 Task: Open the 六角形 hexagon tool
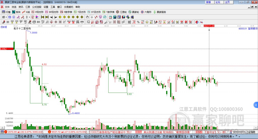(x=146, y=12)
